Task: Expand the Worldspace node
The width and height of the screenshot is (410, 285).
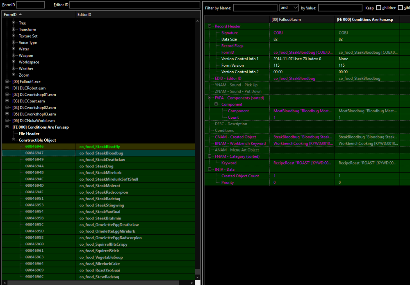Action: click(14, 62)
